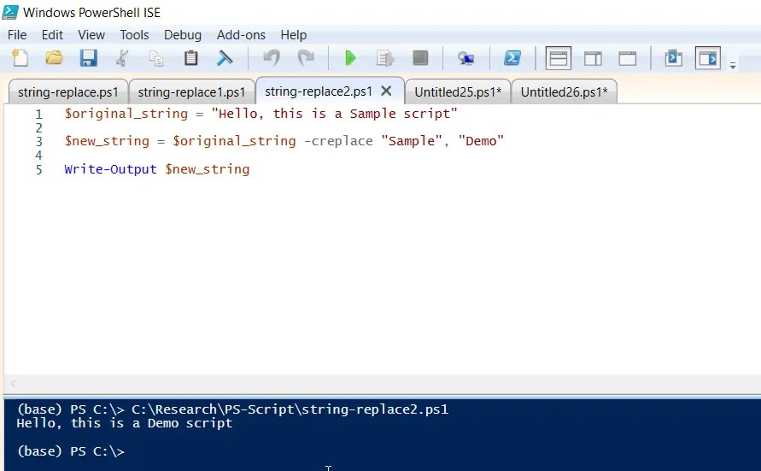Click the -creplace operator on line 3

[x=338, y=141]
